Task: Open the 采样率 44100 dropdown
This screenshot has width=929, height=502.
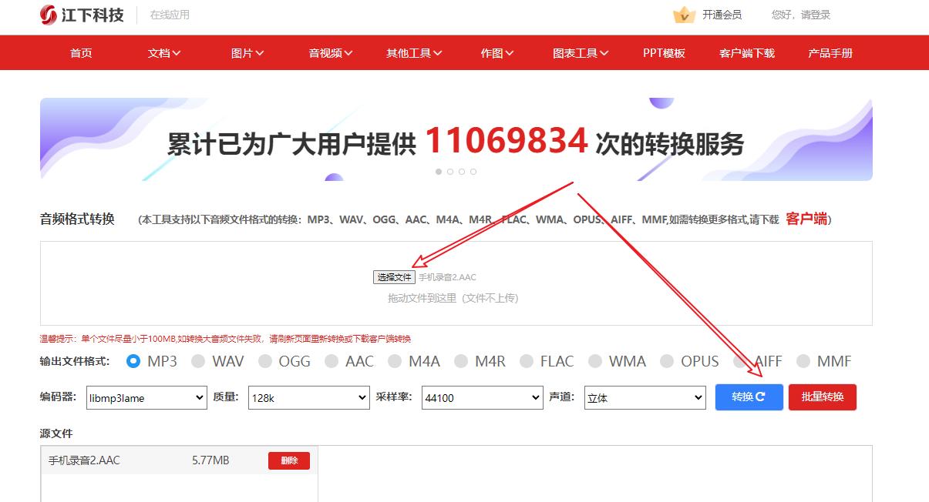Action: click(x=482, y=398)
